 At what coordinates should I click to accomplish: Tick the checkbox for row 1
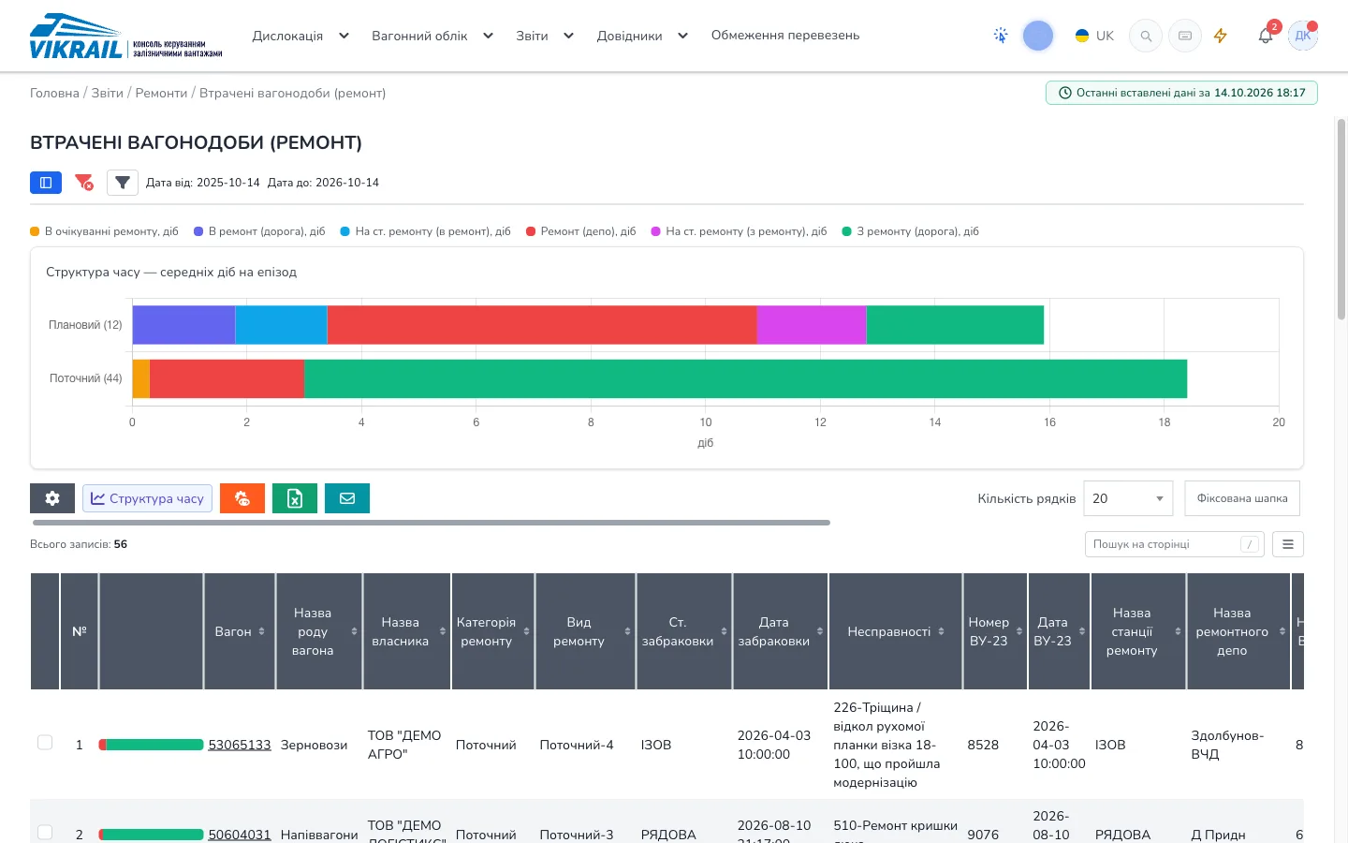(45, 743)
